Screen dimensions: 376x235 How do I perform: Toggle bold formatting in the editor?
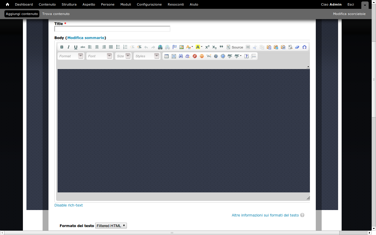(x=62, y=47)
